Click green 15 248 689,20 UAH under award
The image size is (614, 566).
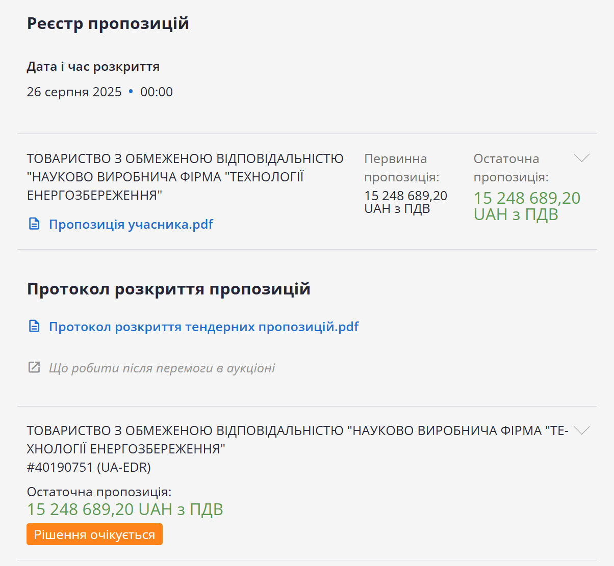click(125, 509)
